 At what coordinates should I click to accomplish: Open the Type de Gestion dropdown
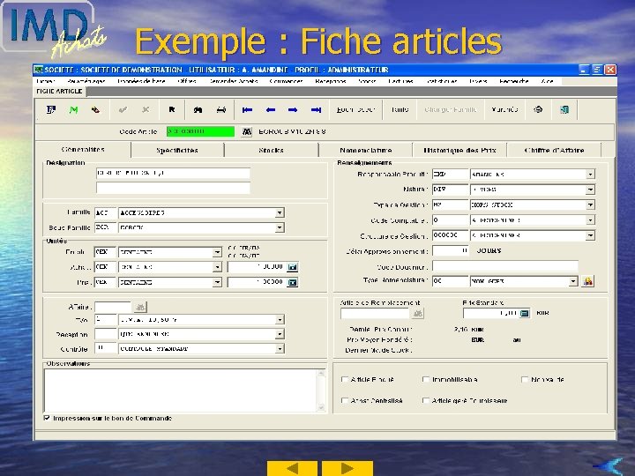tap(590, 205)
